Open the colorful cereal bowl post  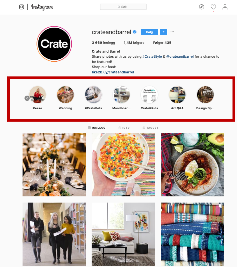[x=123, y=165]
